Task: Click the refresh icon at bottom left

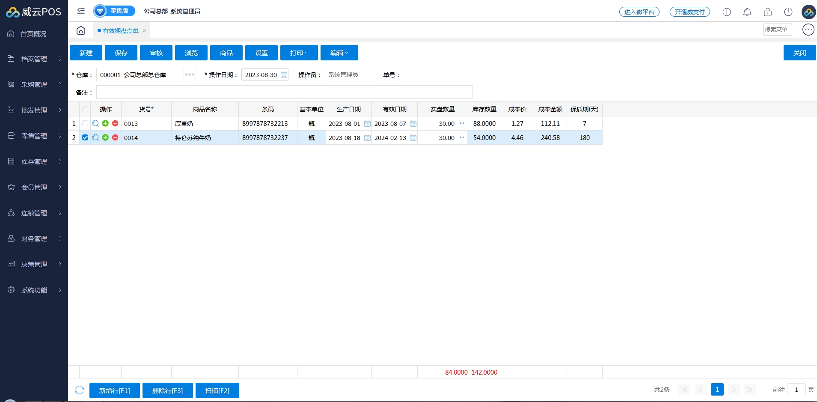Action: [79, 390]
